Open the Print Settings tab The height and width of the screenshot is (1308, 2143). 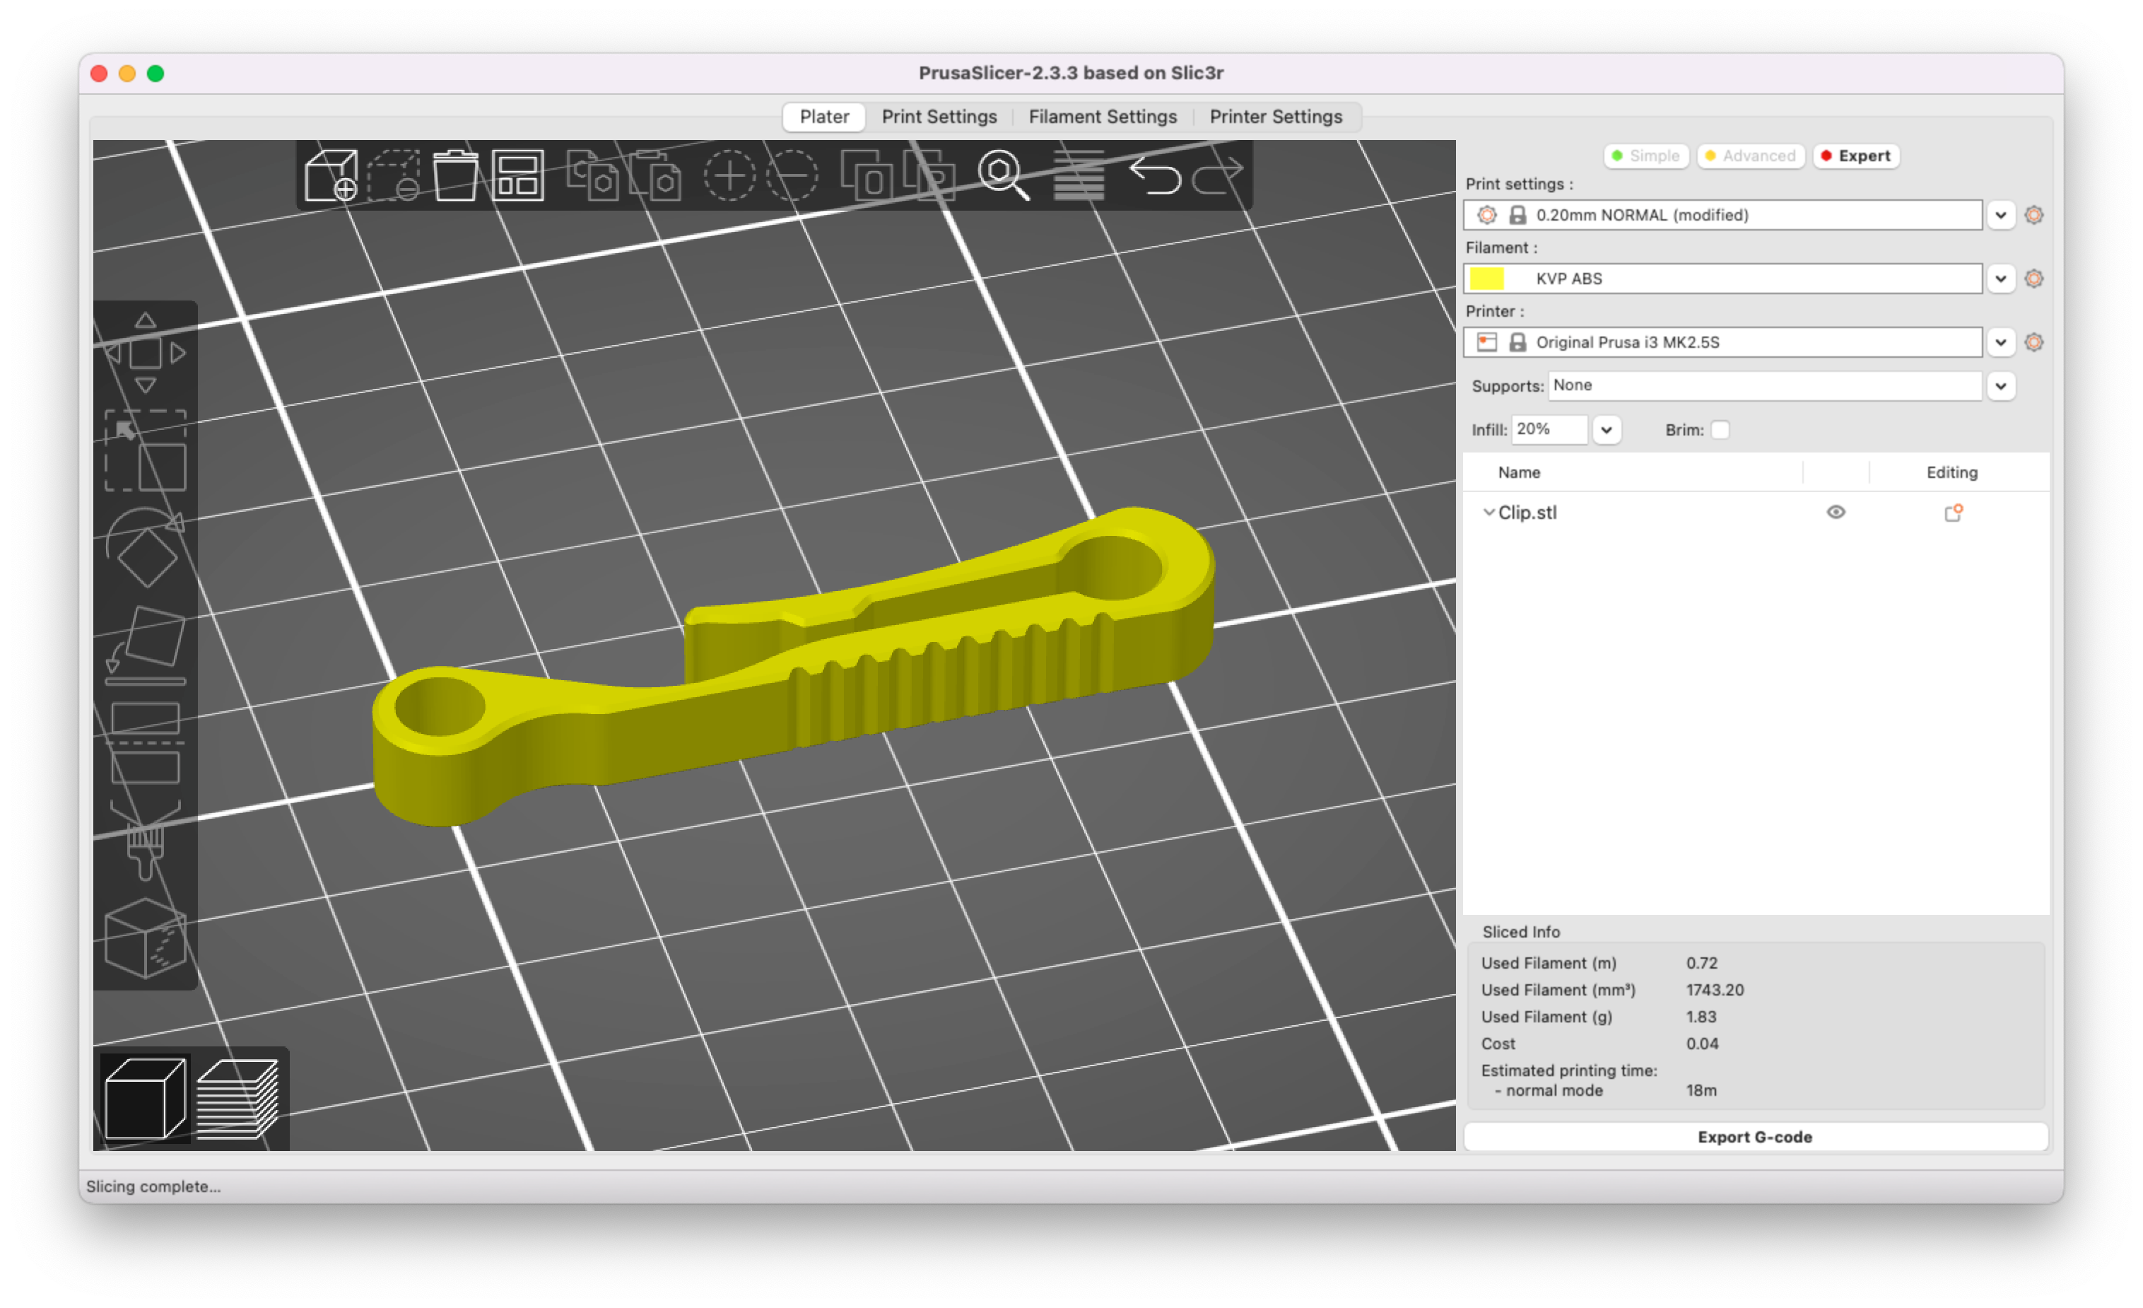click(939, 117)
